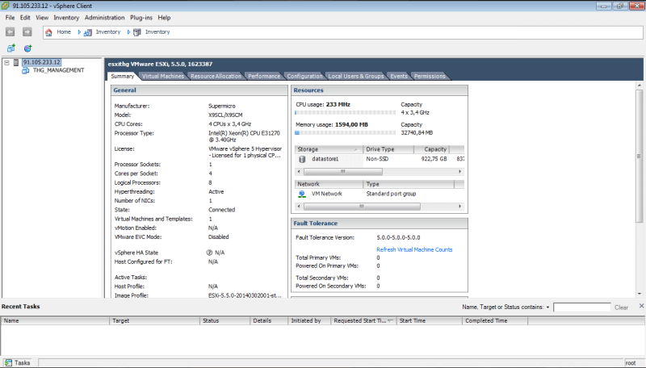
Task: Click the Back navigation arrow
Action: tap(10, 32)
